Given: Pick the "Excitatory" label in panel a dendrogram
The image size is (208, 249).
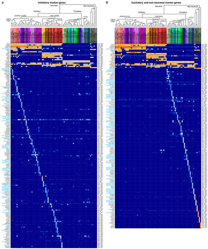Looking at the screenshot, I should 78,11.
